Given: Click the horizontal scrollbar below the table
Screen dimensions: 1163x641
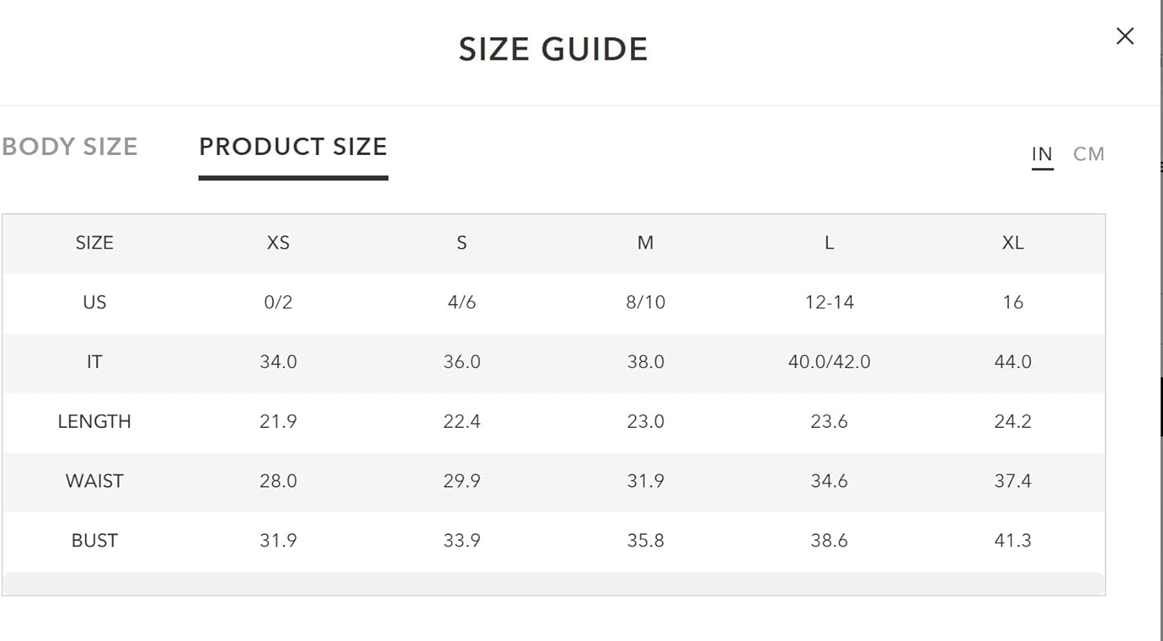Looking at the screenshot, I should coord(554,583).
